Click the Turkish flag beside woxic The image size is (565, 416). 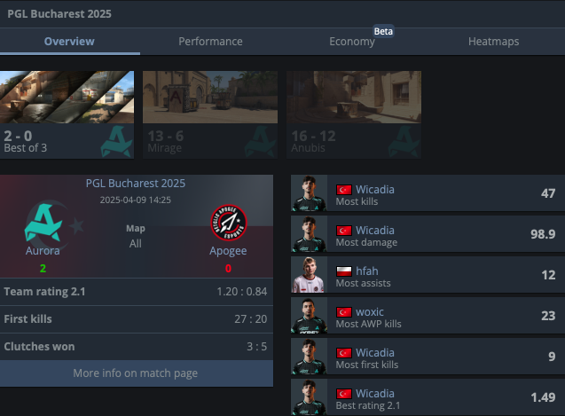344,312
